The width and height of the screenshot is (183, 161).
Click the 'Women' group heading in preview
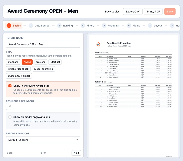(99, 82)
